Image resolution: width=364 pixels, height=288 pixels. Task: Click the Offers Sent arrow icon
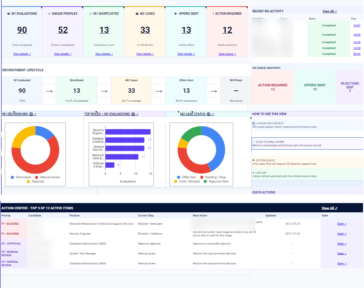176,14
